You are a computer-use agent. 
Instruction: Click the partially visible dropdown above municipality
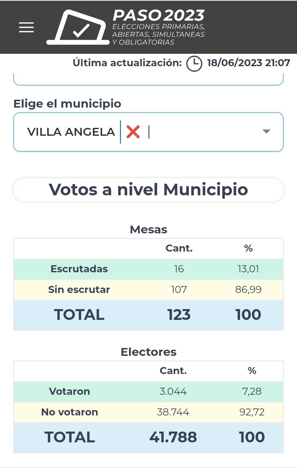pos(148,79)
